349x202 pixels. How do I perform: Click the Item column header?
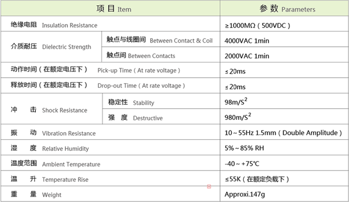(x=111, y=9)
